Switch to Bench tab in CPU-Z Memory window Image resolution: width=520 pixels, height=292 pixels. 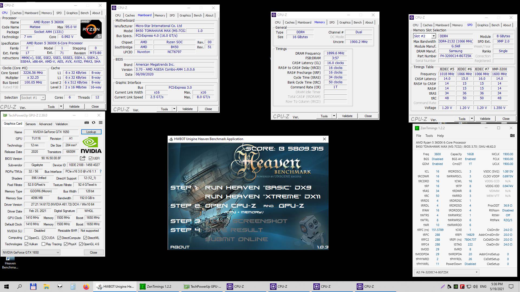[357, 22]
